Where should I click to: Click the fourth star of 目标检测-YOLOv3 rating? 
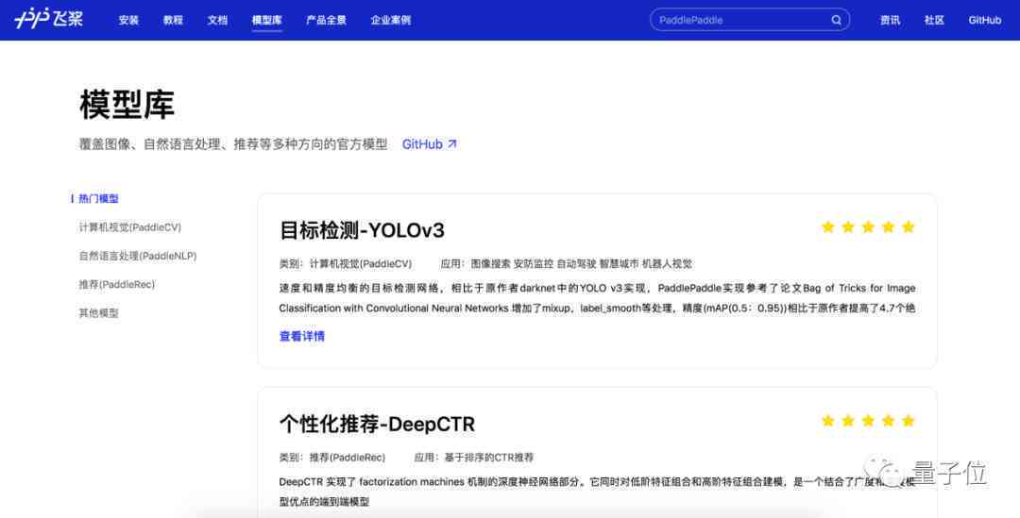click(x=889, y=226)
